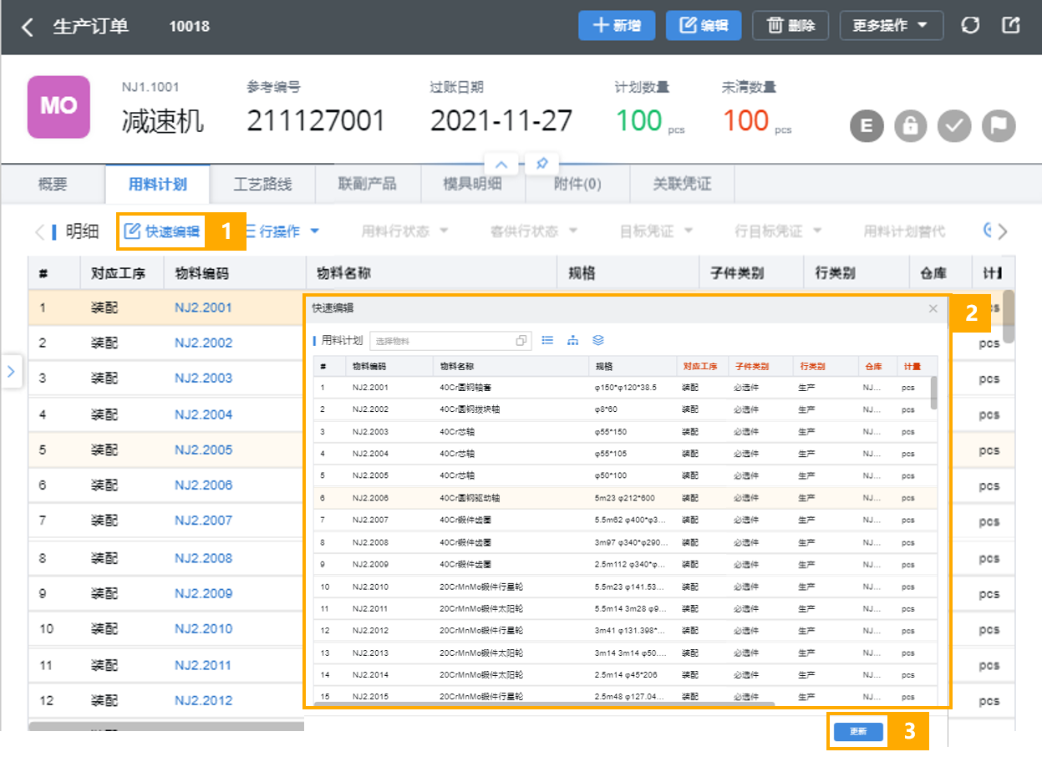
Task: Click the flag status icon
Action: (999, 126)
